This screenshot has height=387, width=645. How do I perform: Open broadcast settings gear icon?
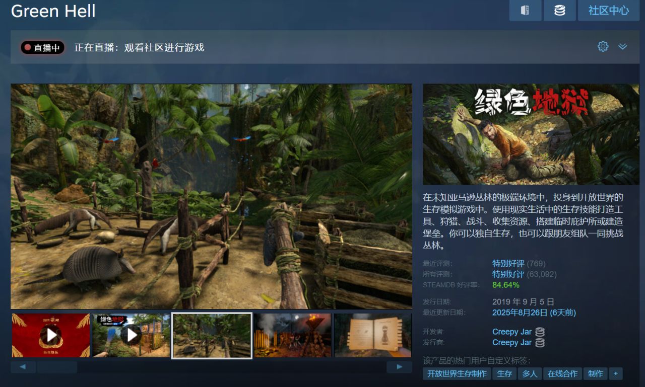(603, 46)
